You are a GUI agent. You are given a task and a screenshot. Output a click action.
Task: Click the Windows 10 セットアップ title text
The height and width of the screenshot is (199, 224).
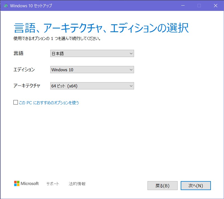coord(31,6)
